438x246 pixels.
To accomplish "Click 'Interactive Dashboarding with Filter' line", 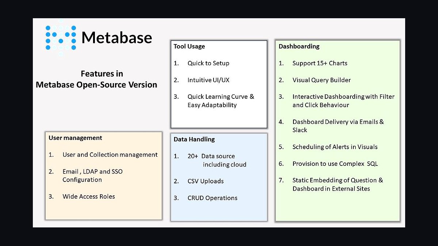I will [343, 97].
